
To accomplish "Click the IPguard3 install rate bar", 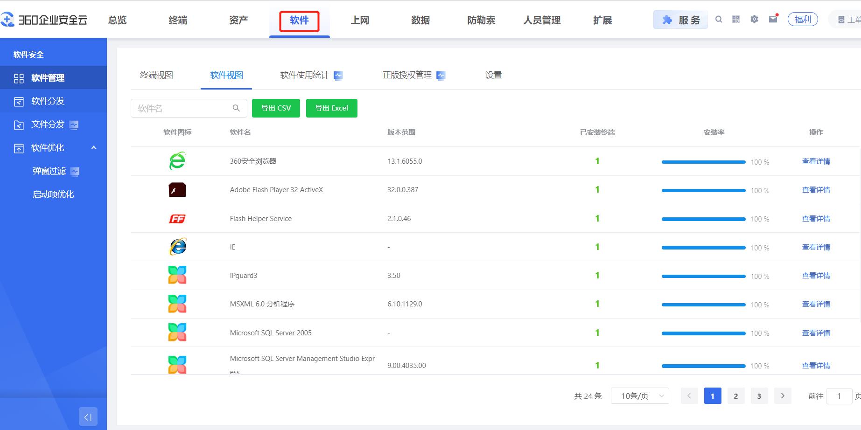I will pyautogui.click(x=703, y=276).
